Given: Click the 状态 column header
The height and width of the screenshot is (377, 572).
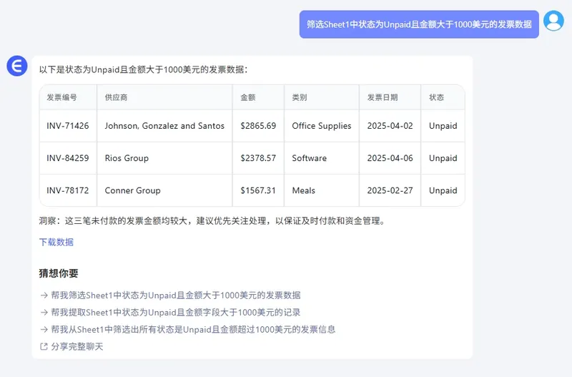Looking at the screenshot, I should pos(436,97).
